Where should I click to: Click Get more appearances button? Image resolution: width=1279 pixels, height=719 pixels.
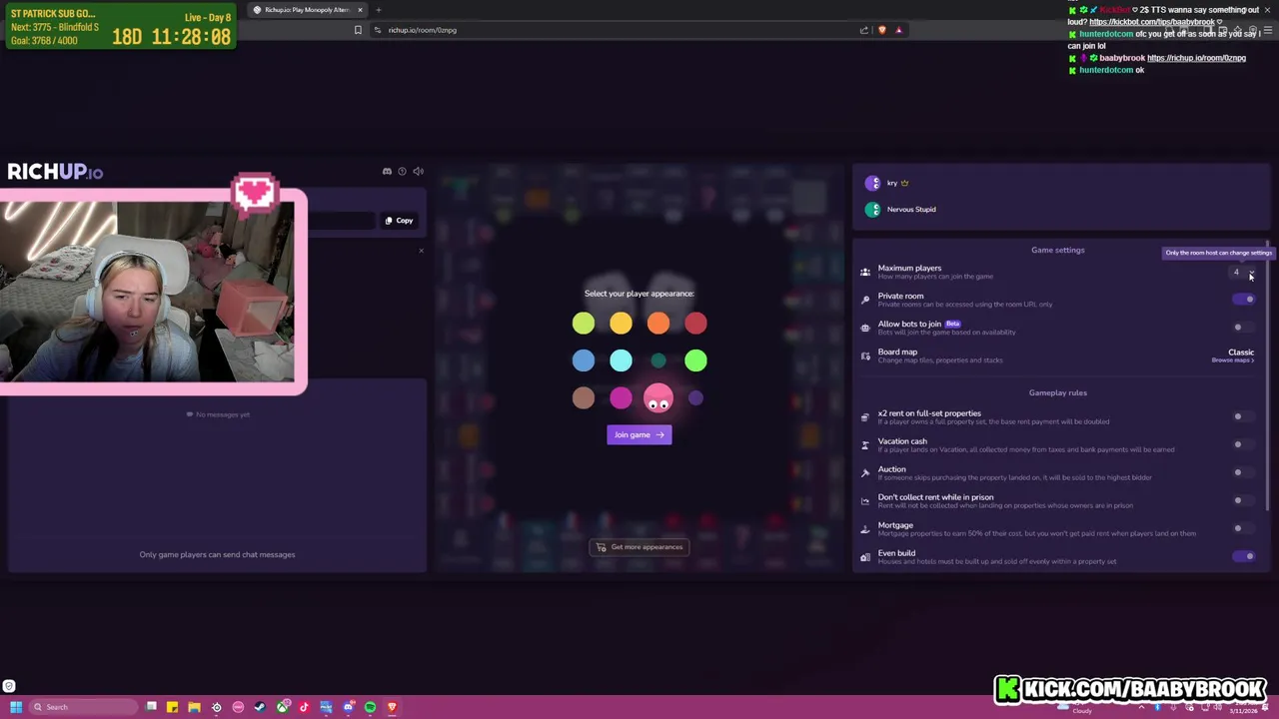[x=639, y=547]
